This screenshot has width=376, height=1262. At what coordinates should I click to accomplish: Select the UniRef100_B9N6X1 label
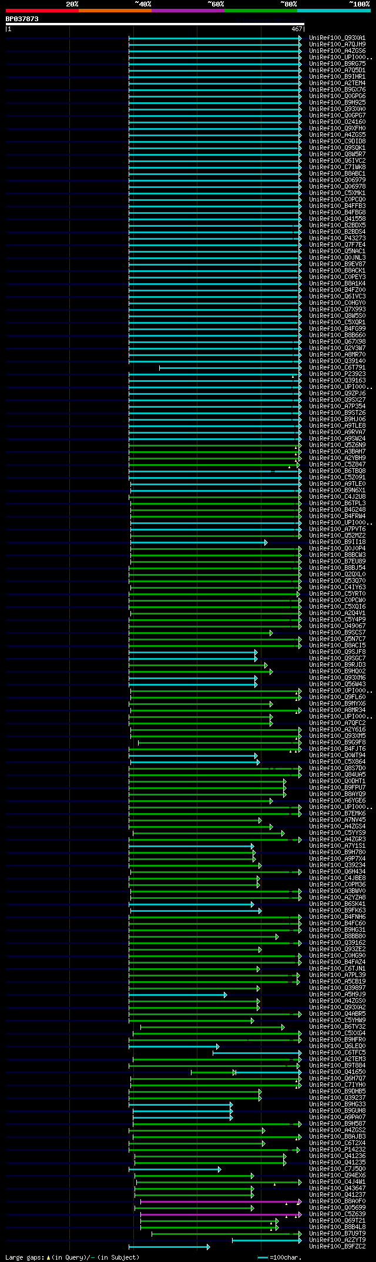[x=337, y=491]
